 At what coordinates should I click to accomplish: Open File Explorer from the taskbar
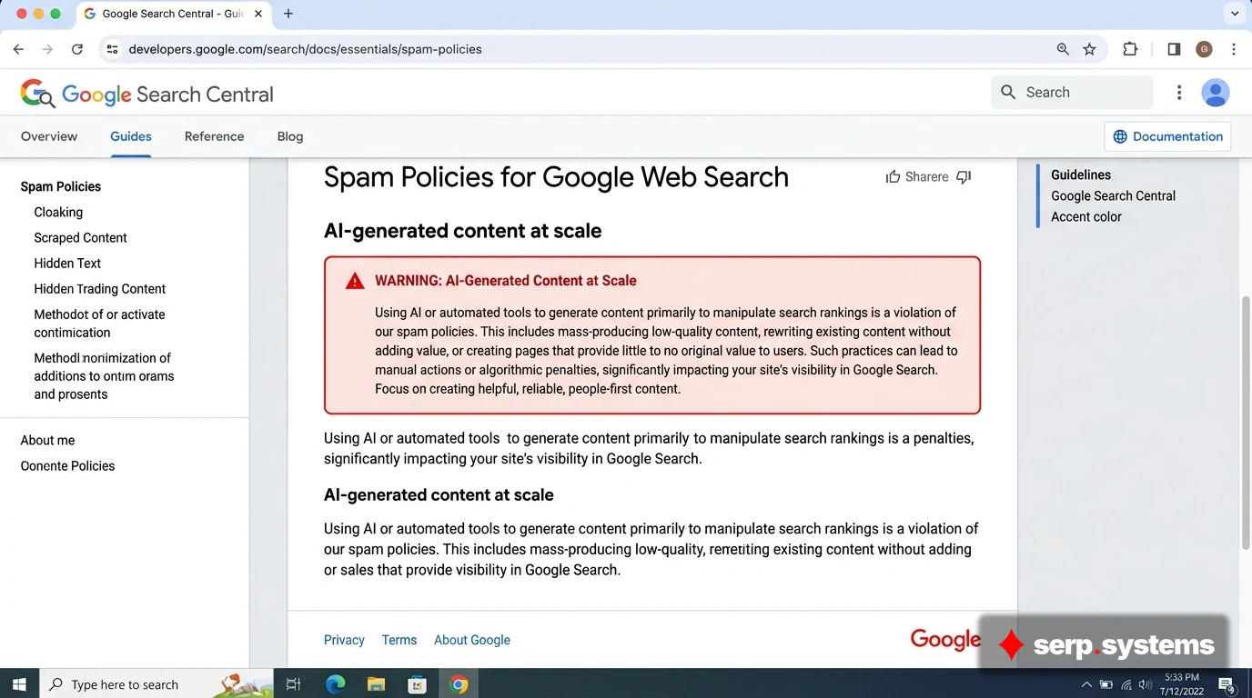377,684
